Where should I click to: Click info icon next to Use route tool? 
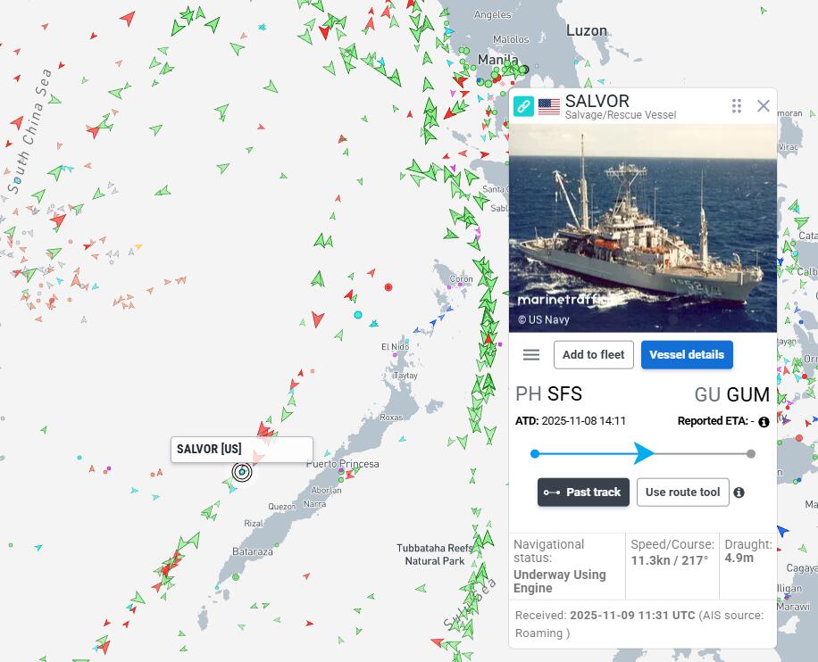[739, 492]
